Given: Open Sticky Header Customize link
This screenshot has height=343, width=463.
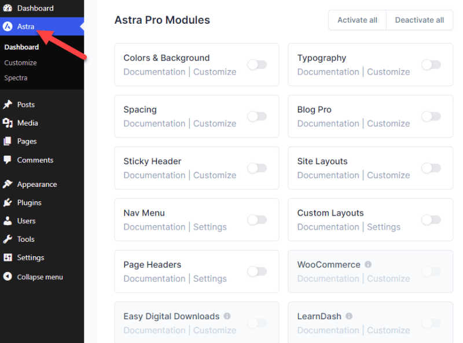Looking at the screenshot, I should pos(215,175).
